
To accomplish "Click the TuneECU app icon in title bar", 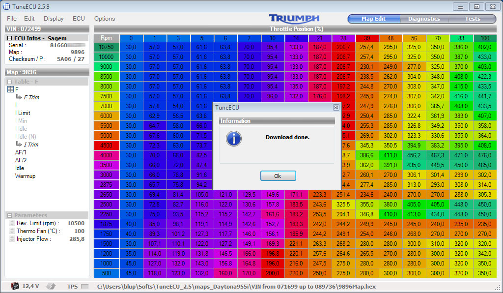I will (x=6, y=6).
